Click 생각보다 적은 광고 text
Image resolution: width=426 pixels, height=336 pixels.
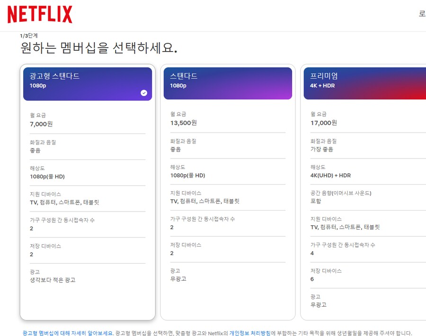pyautogui.click(x=53, y=280)
